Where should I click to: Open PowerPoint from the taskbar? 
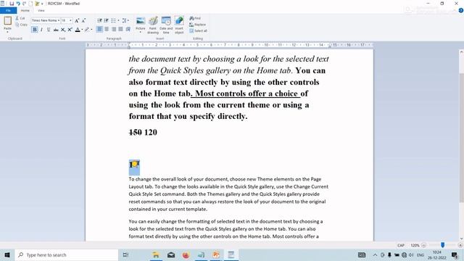point(216,254)
